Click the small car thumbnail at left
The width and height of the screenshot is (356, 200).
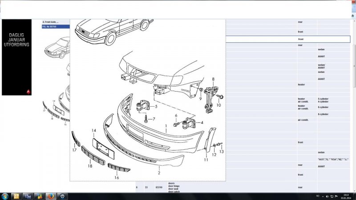click(x=58, y=47)
